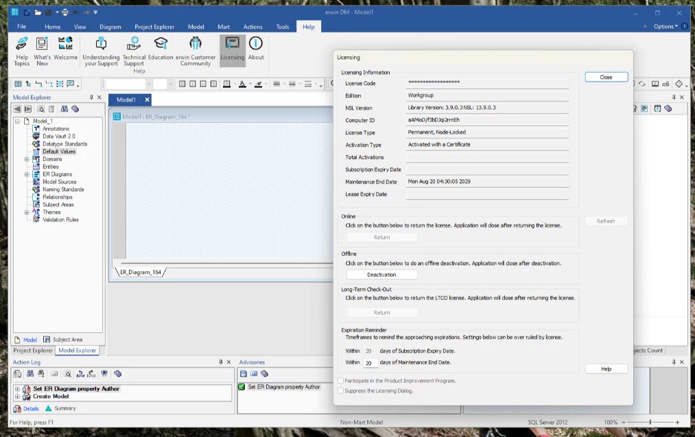This screenshot has height=437, width=695.
Task: Click the zoom slider handle in status bar
Action: pos(650,423)
